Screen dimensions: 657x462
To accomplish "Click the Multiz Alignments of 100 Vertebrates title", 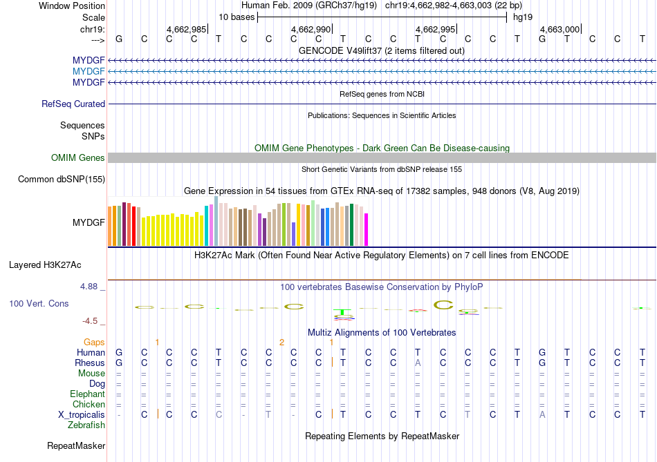I will [382, 333].
